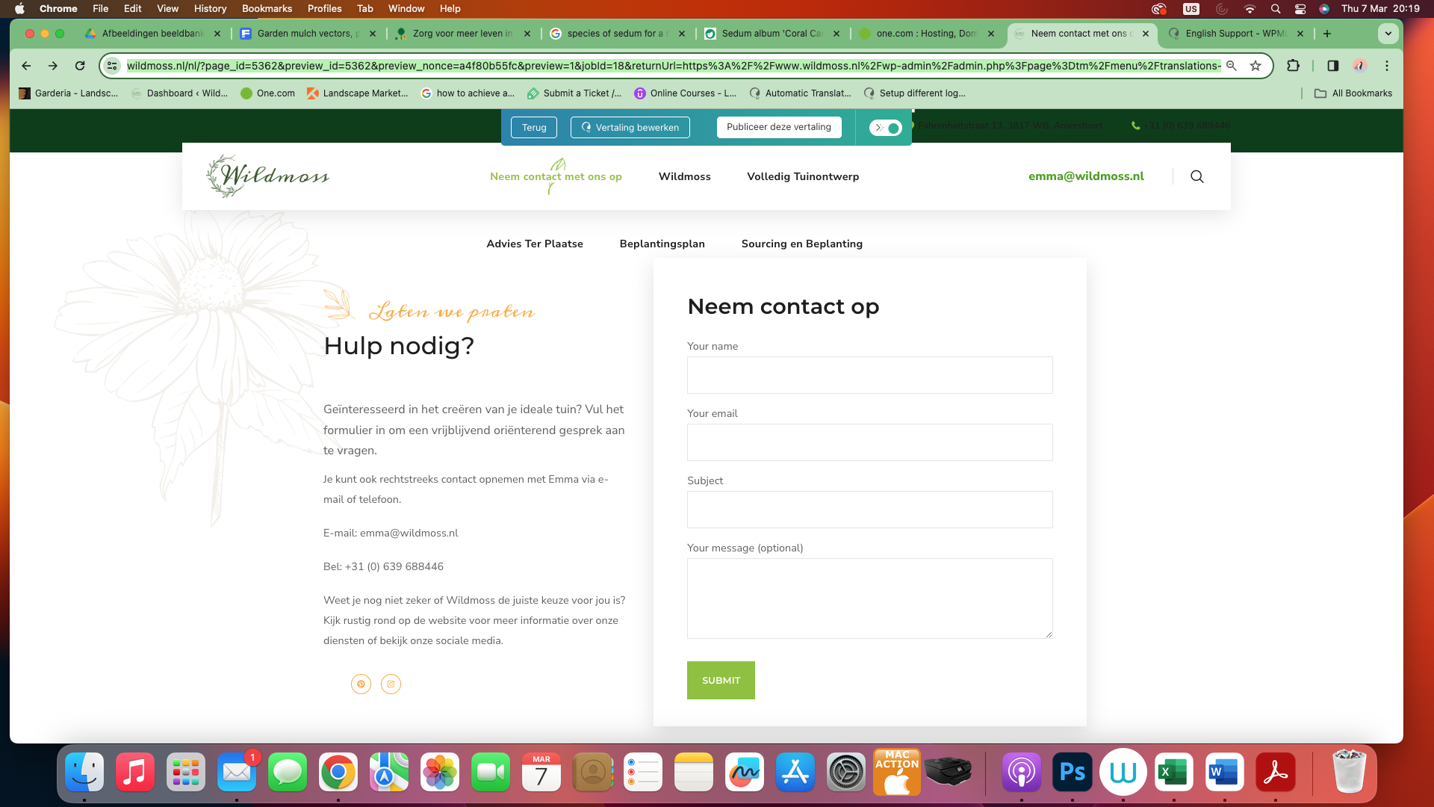
Task: Open Chrome extensions puzzle icon
Action: click(x=1294, y=66)
